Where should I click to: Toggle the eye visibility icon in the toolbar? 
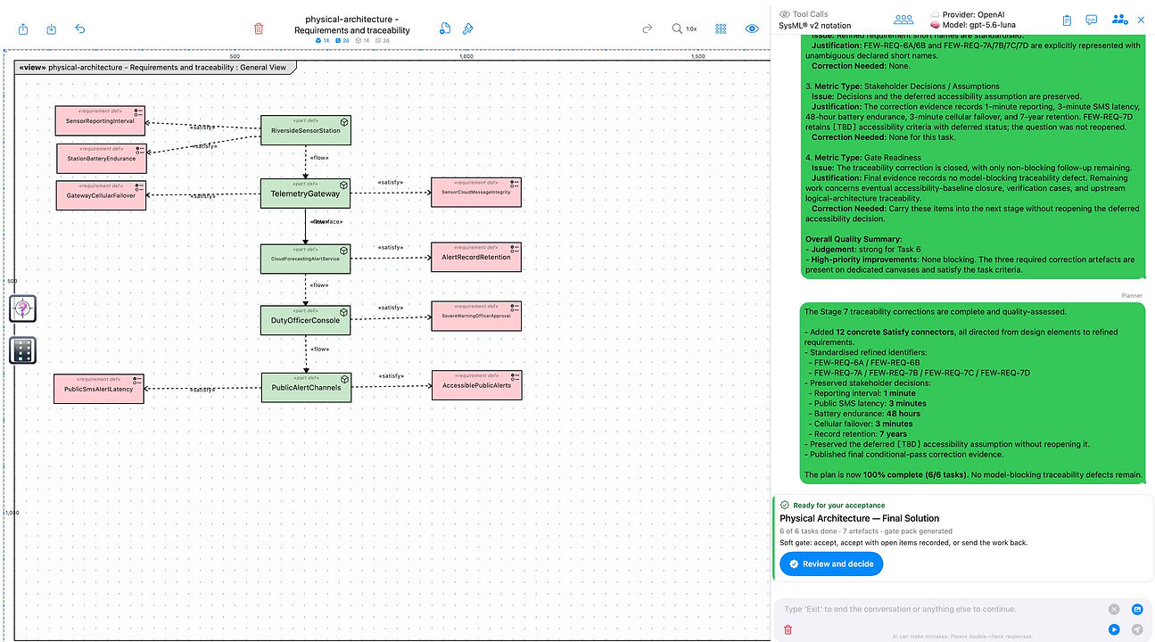pyautogui.click(x=752, y=29)
